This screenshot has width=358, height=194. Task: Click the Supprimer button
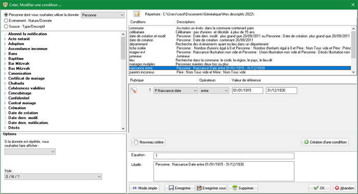tap(243, 188)
